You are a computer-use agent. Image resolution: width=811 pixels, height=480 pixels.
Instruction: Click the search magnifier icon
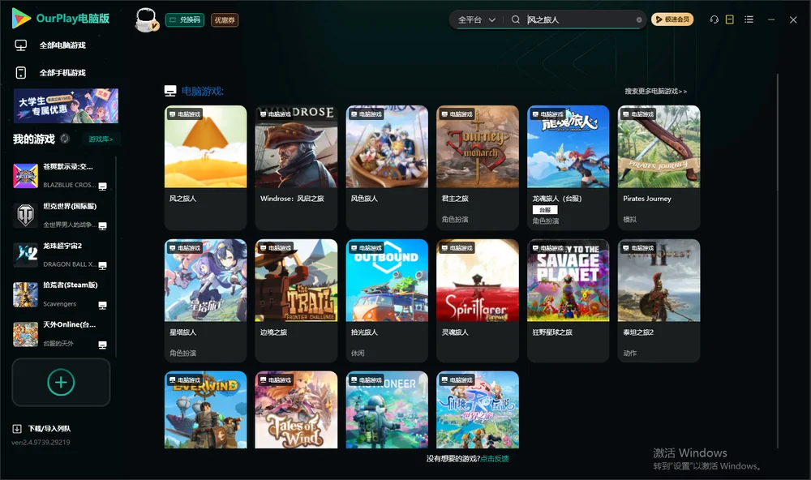pos(516,19)
